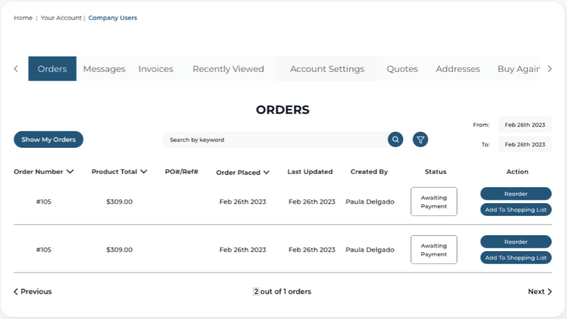The height and width of the screenshot is (319, 567).
Task: Switch to the Messages tab
Action: (x=104, y=69)
